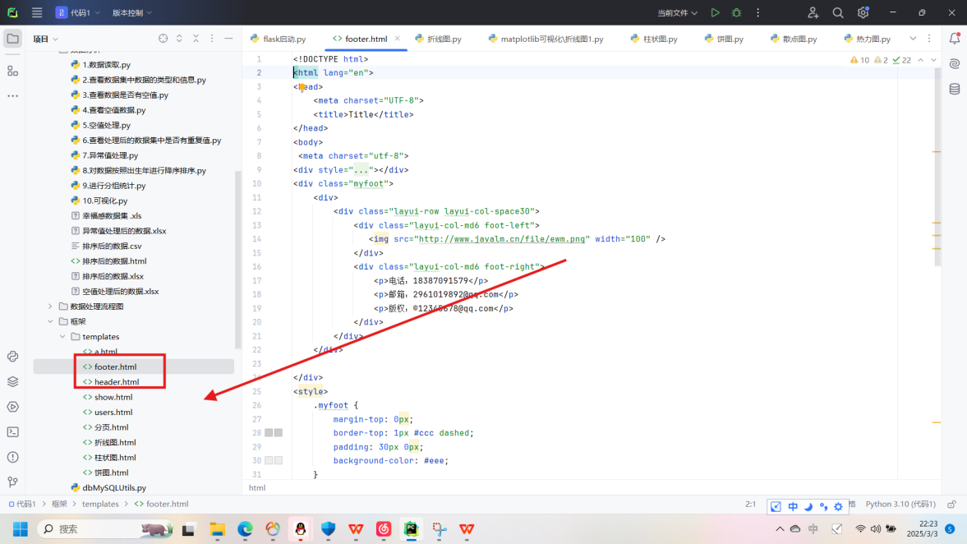This screenshot has width=967, height=544.
Task: Open the Notifications bell icon
Action: [954, 39]
